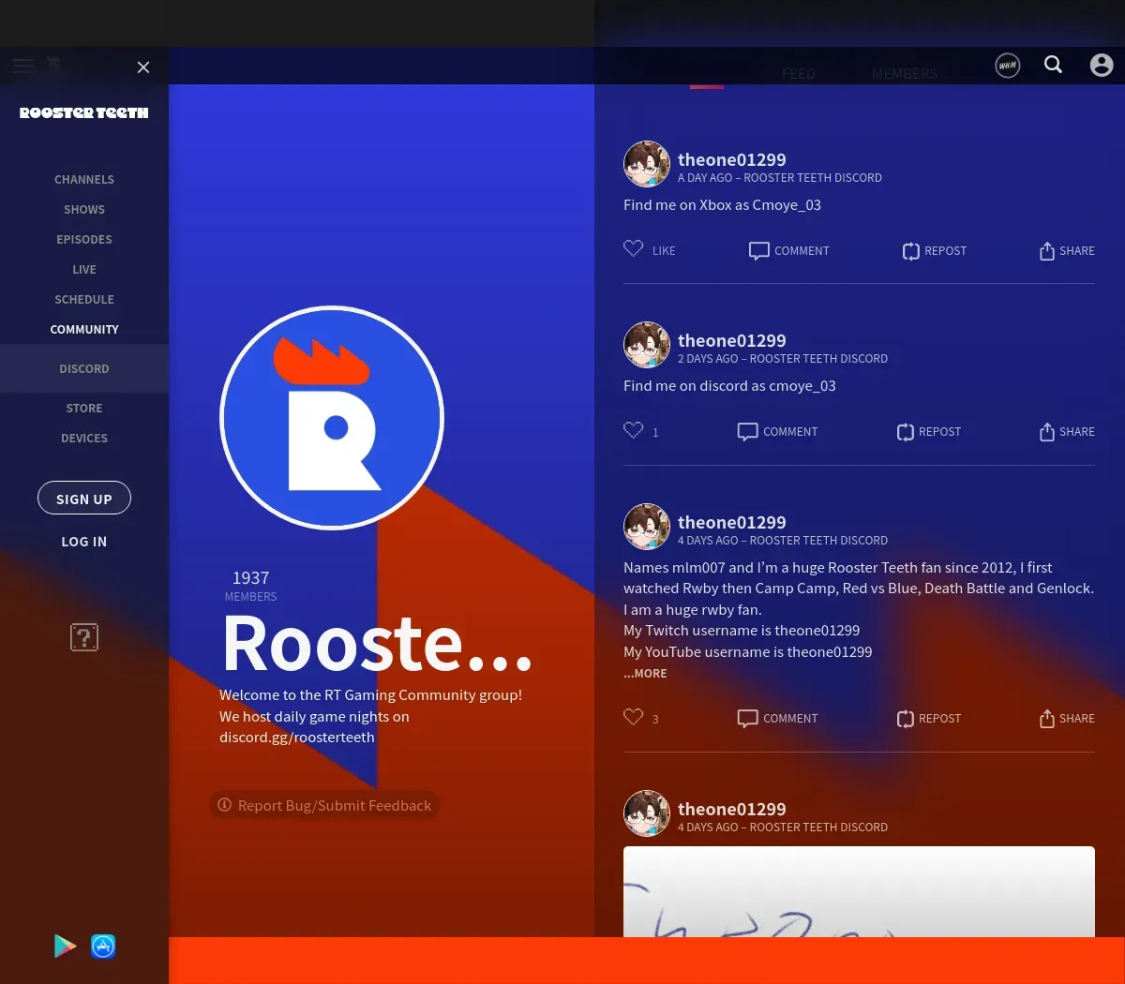Open the Channels menu item
The width and height of the screenshot is (1125, 984).
pos(84,179)
